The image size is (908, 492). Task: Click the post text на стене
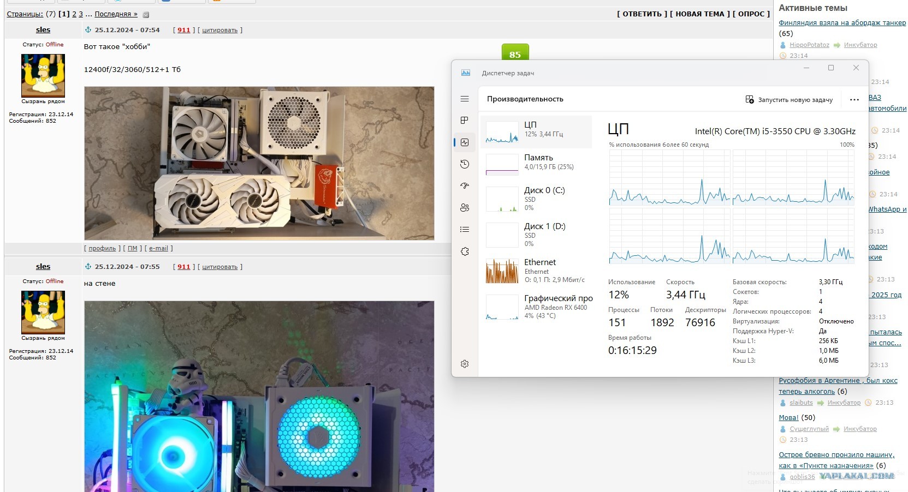coord(99,284)
